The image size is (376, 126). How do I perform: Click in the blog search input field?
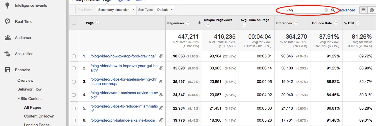tap(304, 10)
